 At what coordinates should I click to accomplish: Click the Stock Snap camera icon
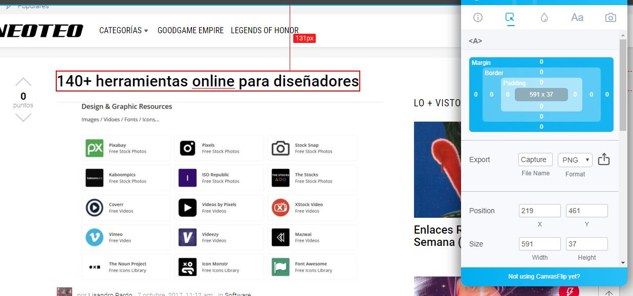[x=280, y=148]
